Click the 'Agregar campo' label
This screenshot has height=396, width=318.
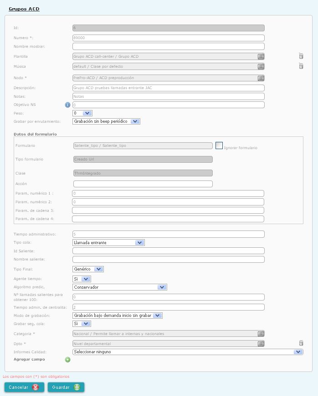pyautogui.click(x=29, y=359)
